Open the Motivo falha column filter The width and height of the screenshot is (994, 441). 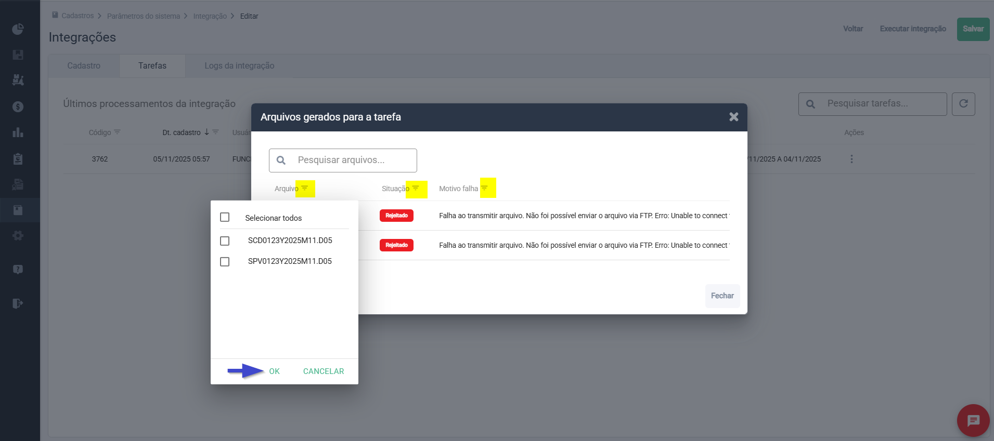pyautogui.click(x=485, y=188)
